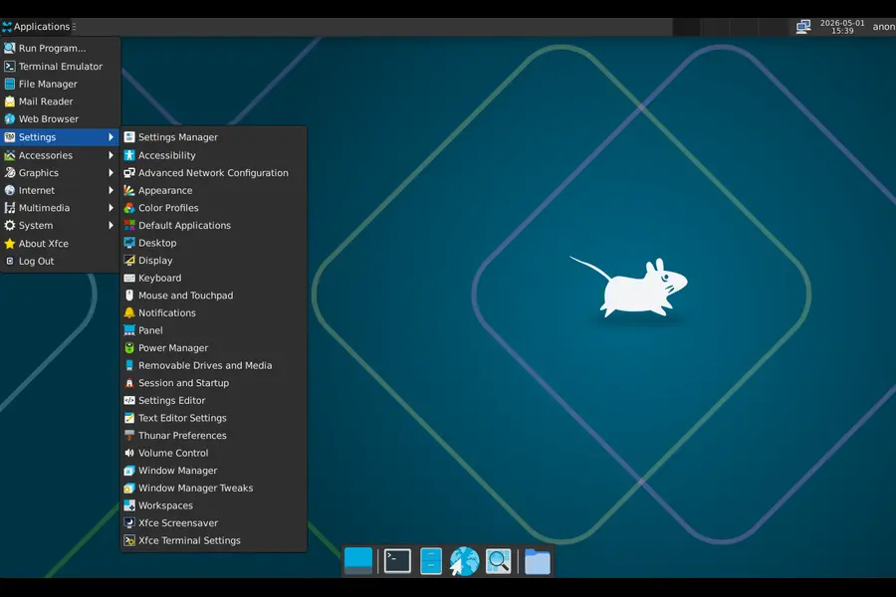Click the Display settings icon
This screenshot has width=896, height=597.
point(129,261)
